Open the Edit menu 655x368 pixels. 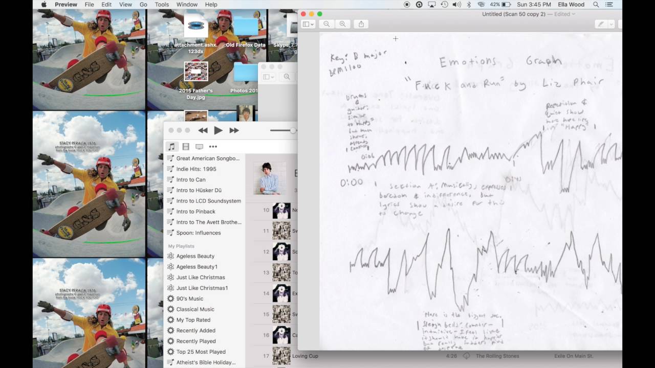point(106,5)
